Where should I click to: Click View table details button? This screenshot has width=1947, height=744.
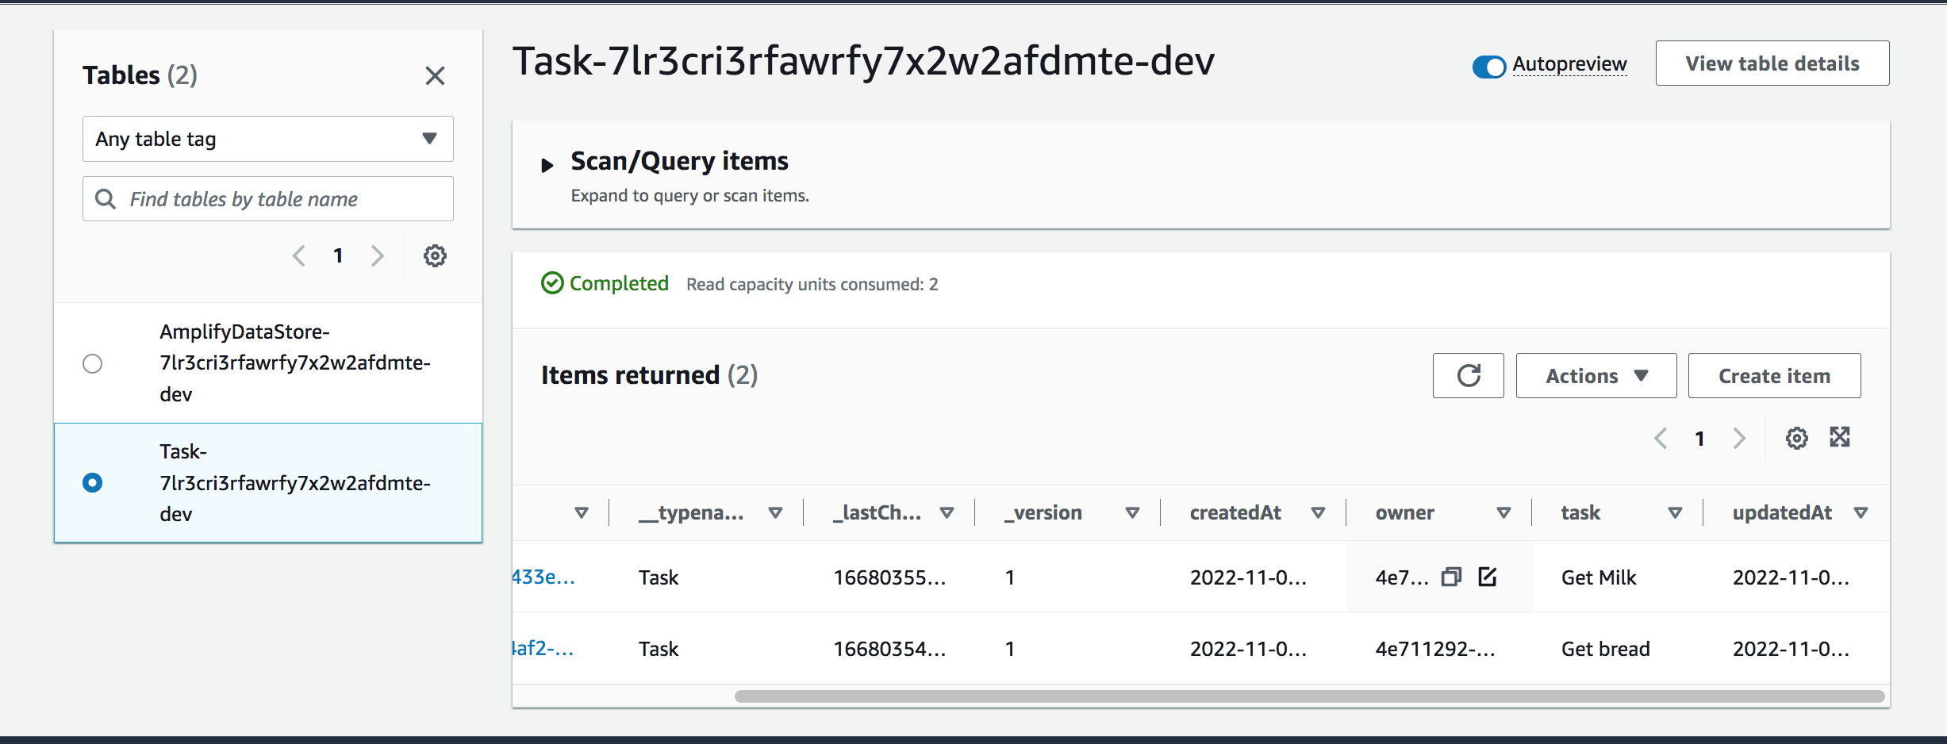(x=1772, y=63)
